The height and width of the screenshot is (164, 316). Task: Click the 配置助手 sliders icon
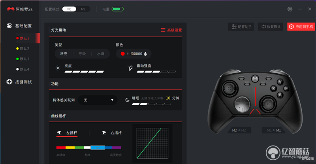[234, 26]
